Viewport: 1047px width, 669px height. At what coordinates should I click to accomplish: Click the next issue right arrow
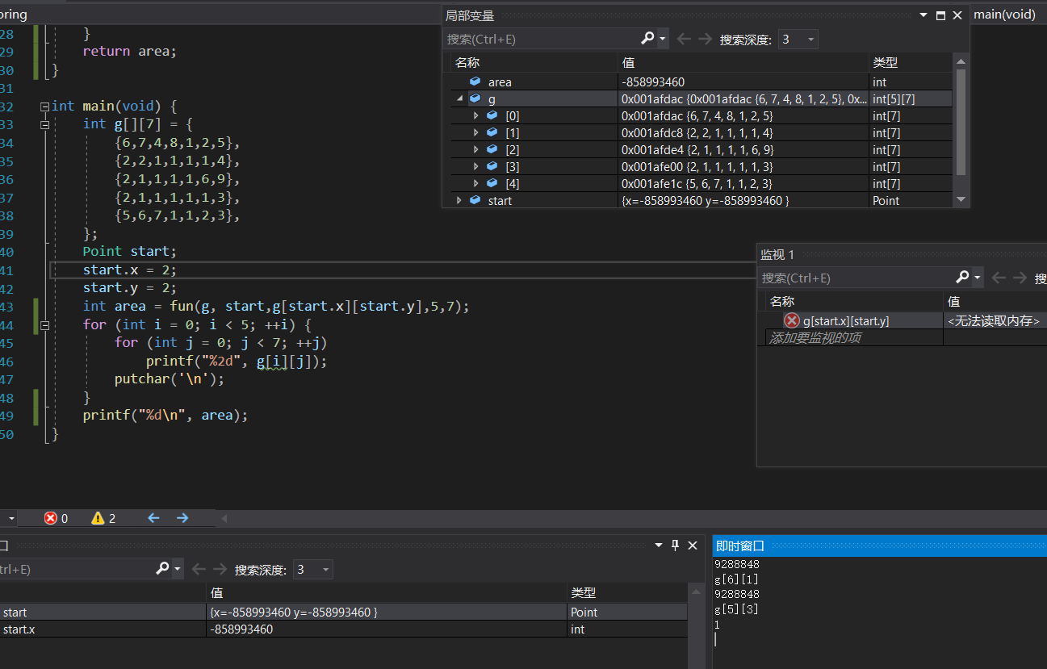click(182, 518)
